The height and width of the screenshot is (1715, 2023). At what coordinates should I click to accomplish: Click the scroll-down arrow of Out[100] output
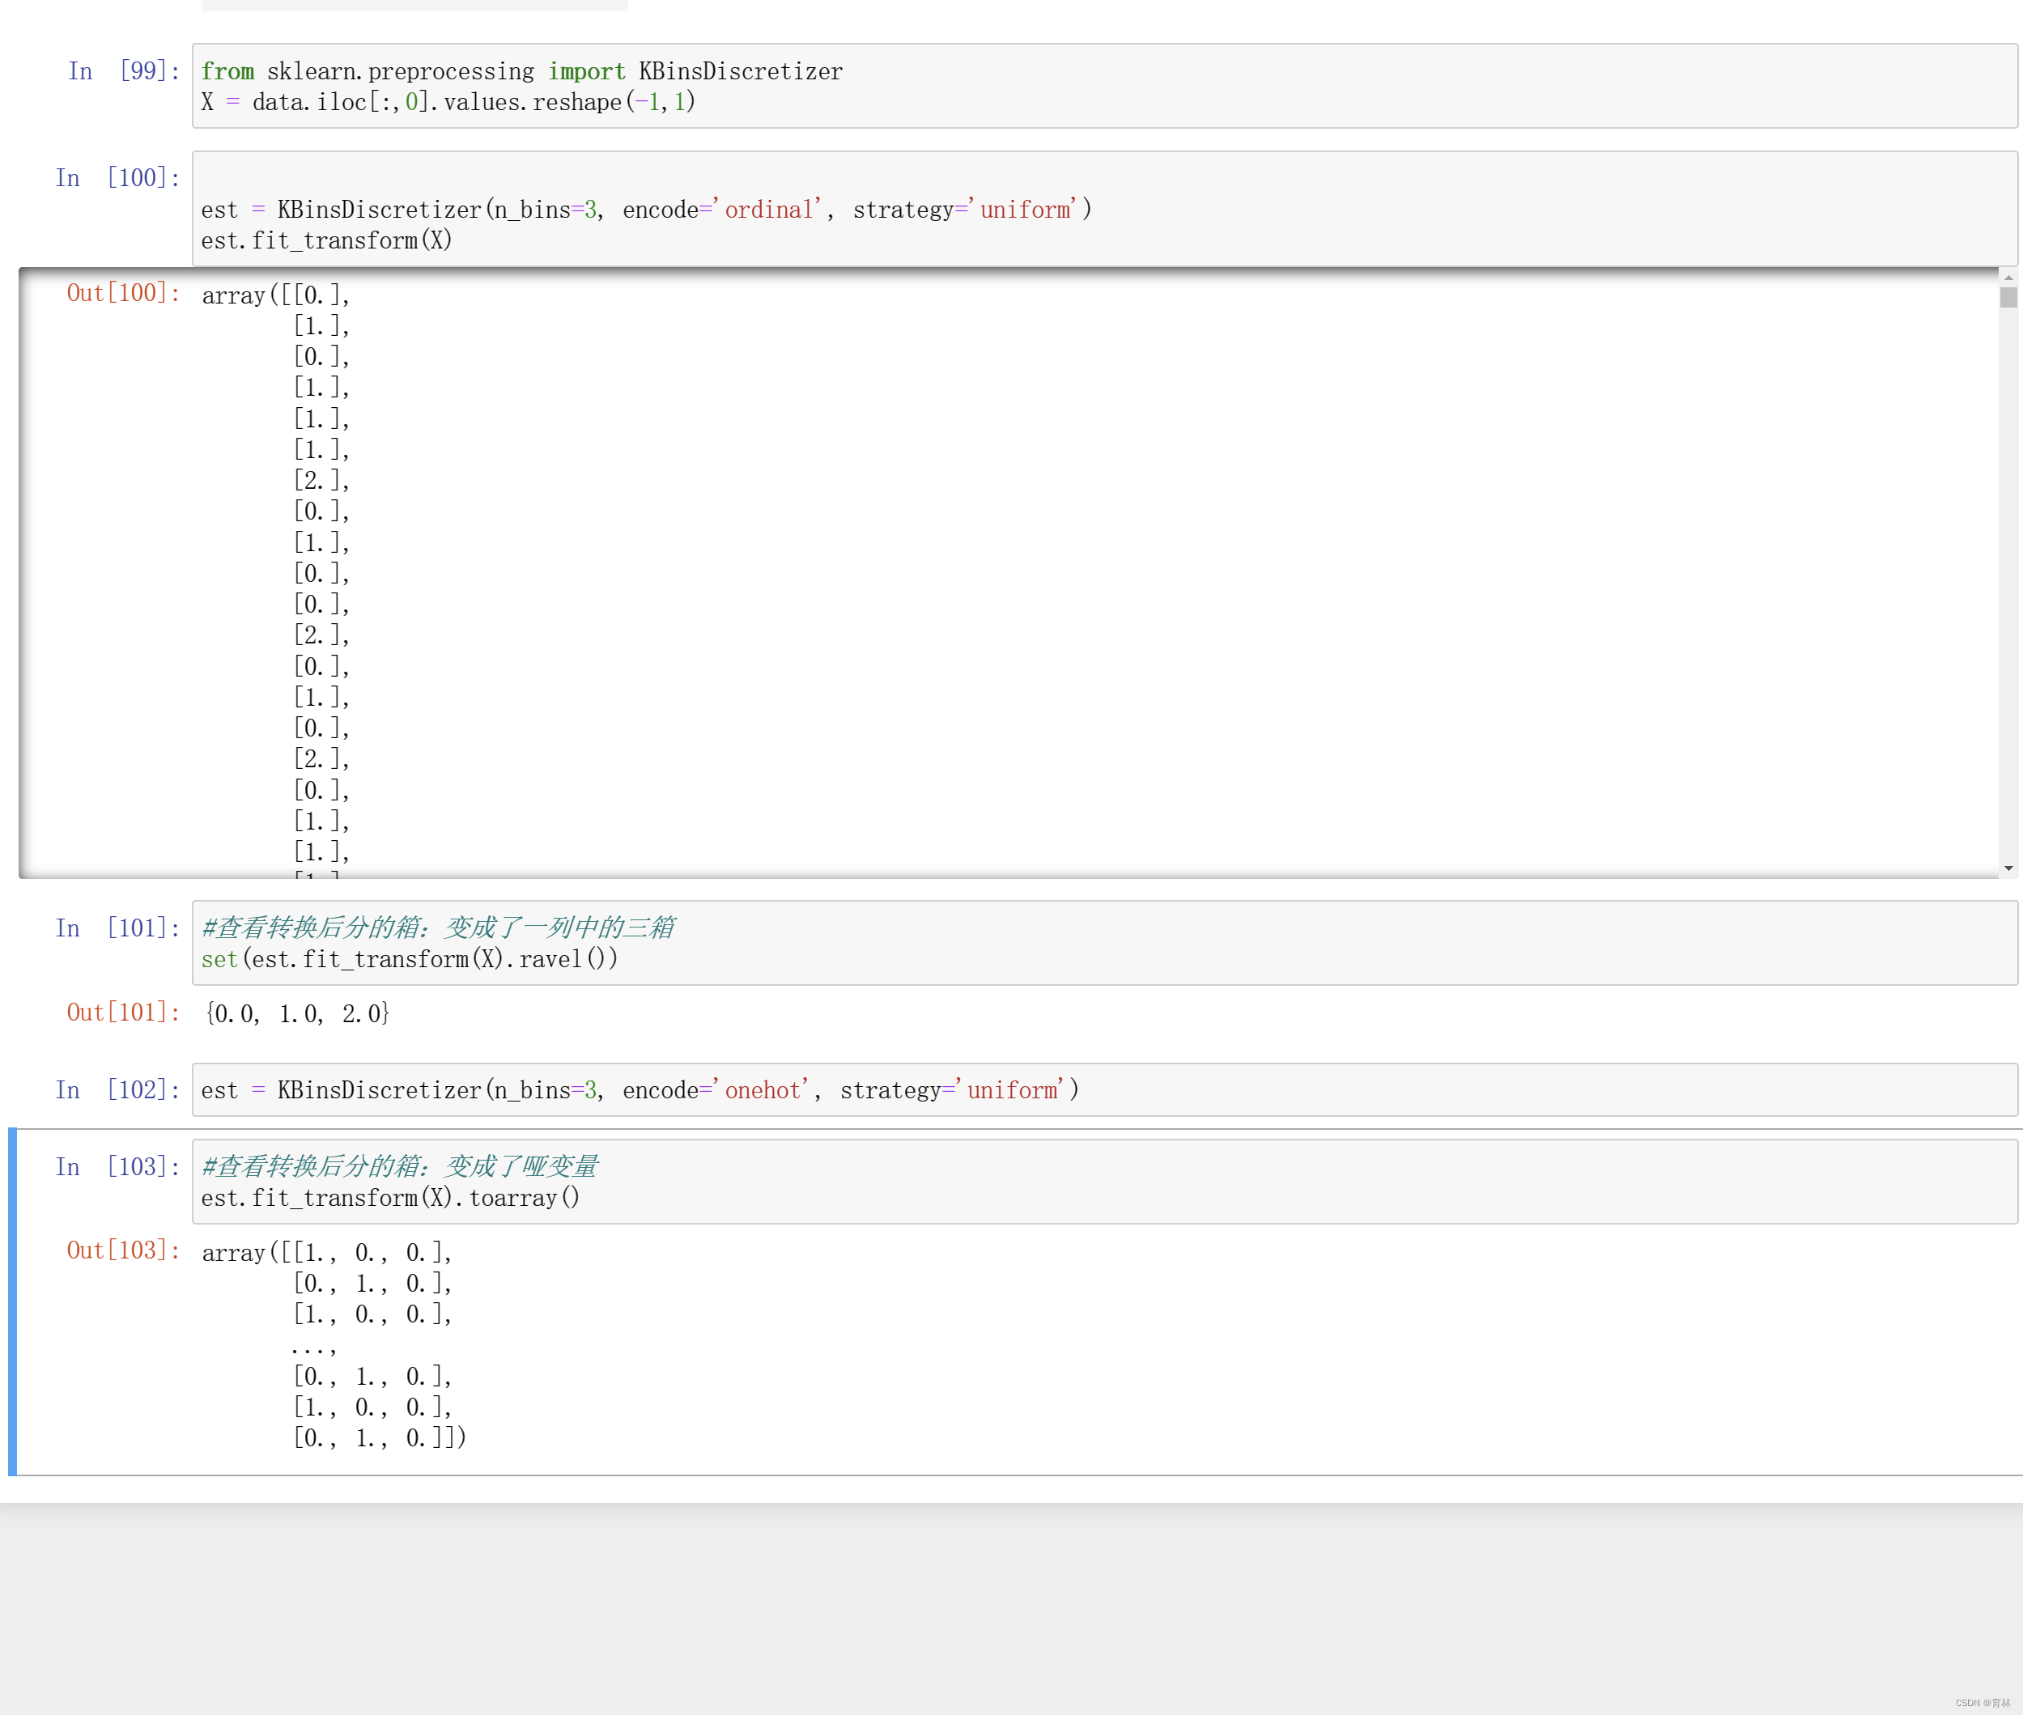point(2008,868)
